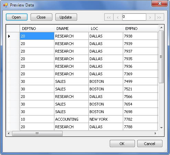Click the resize grip at dialog corner
Image resolution: width=170 pixels, height=155 pixels.
(166, 150)
